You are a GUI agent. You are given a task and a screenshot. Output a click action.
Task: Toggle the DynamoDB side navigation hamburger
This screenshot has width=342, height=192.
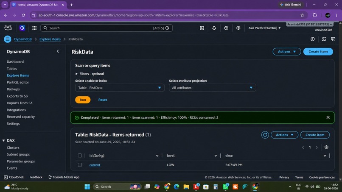click(7, 39)
